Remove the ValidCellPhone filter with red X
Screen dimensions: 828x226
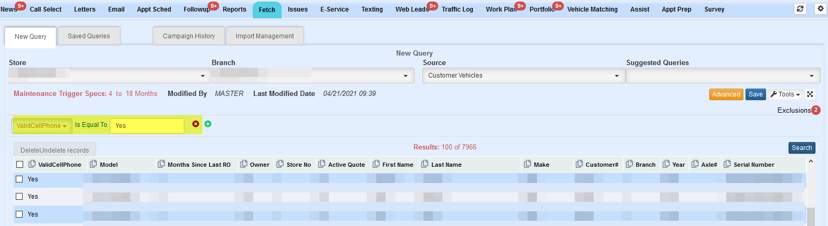coord(195,124)
